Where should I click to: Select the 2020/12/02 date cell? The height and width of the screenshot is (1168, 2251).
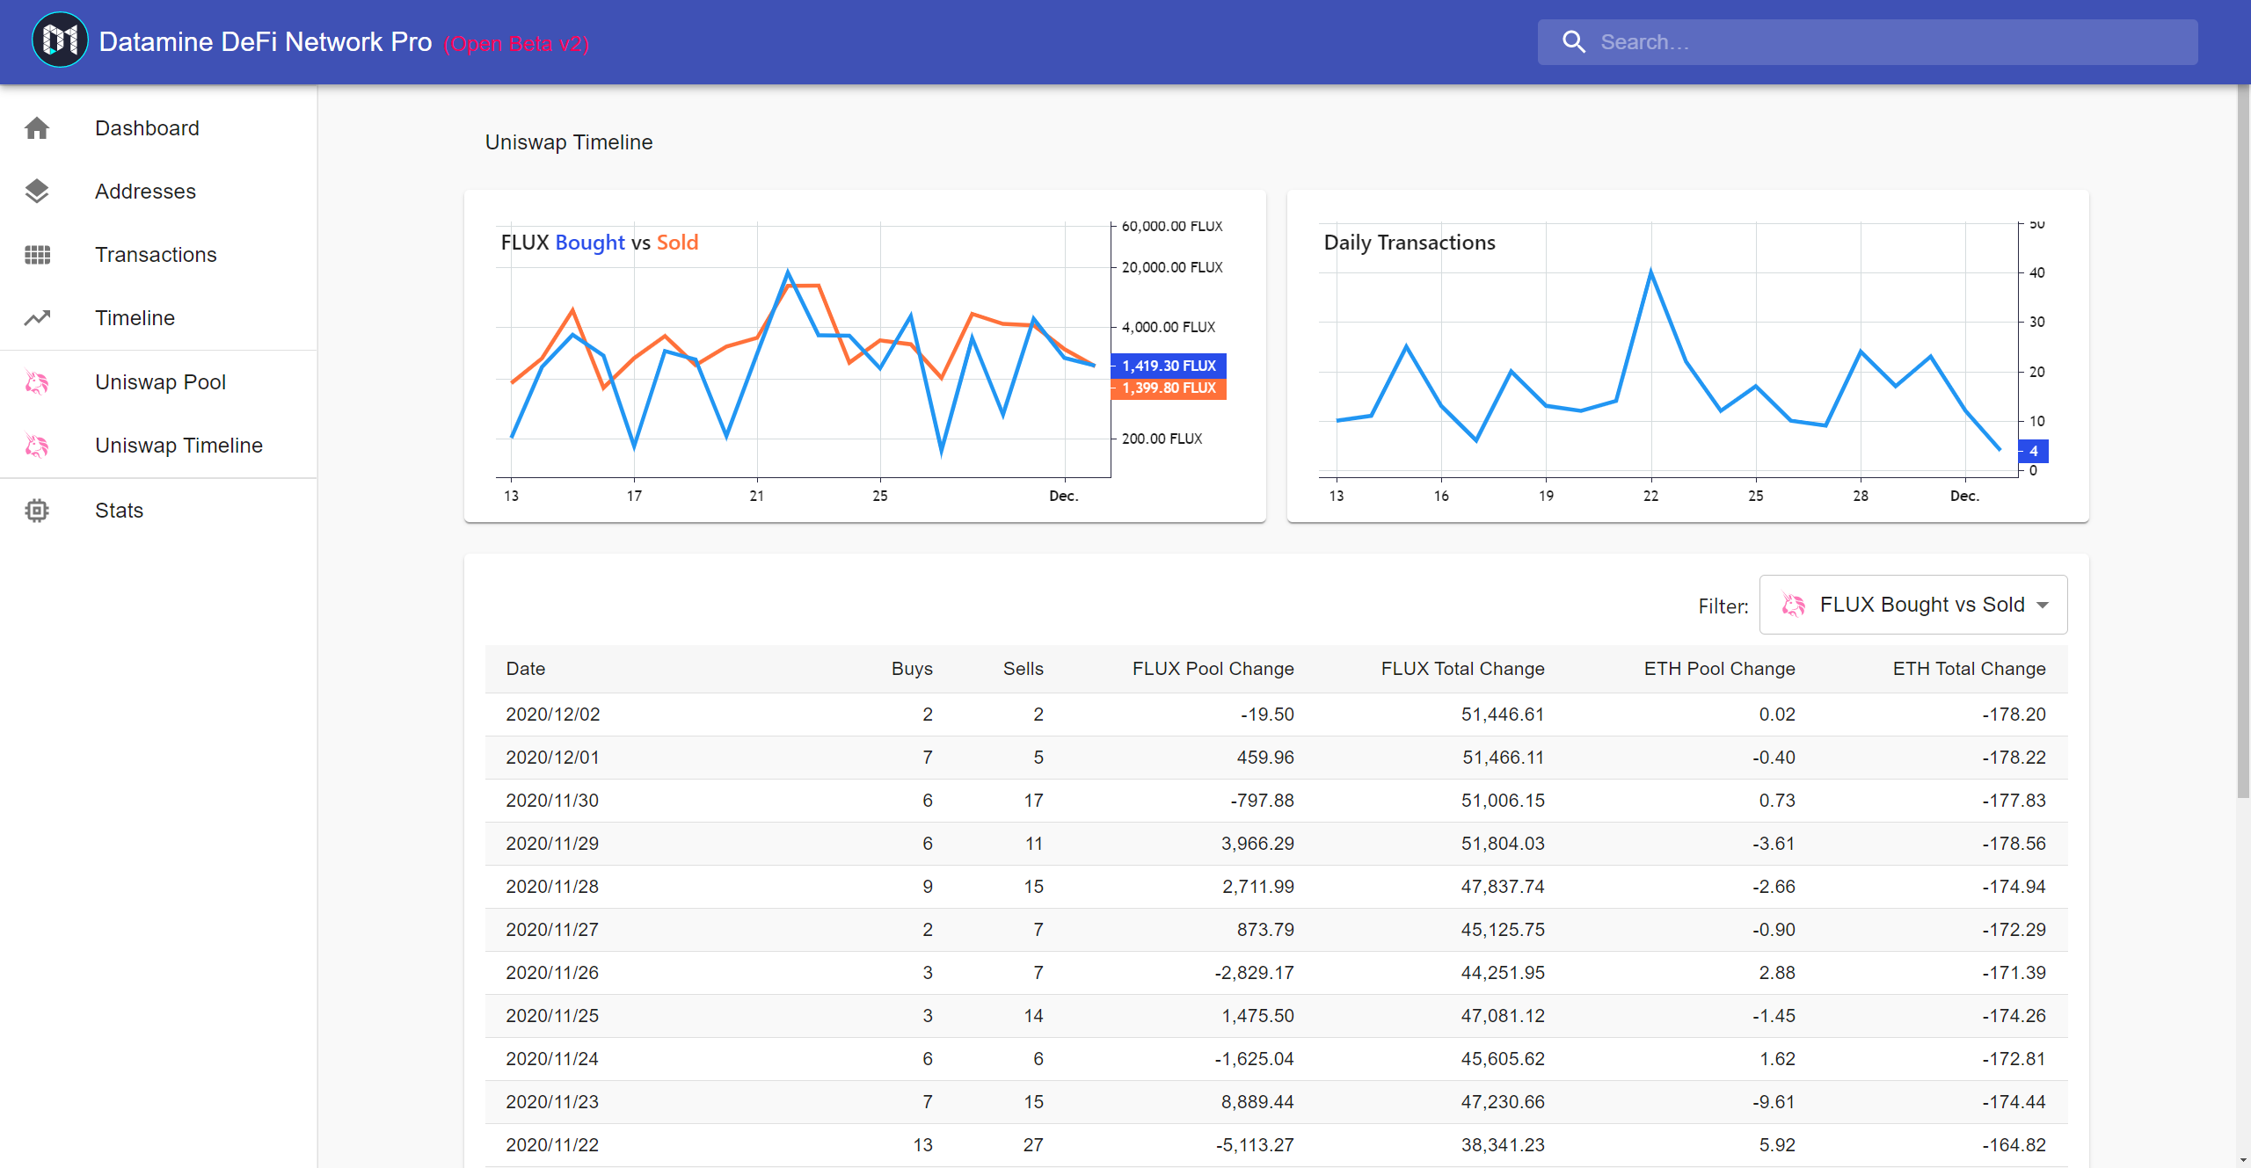coord(553,715)
